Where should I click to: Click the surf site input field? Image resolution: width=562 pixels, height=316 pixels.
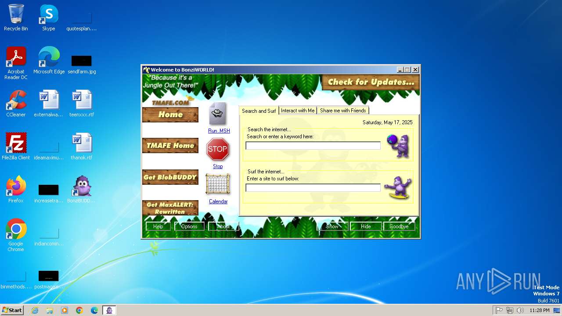coord(313,188)
